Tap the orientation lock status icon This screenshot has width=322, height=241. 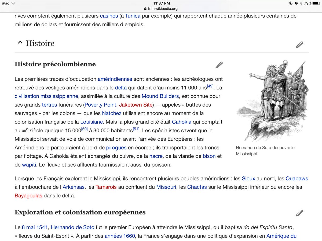(291, 3)
